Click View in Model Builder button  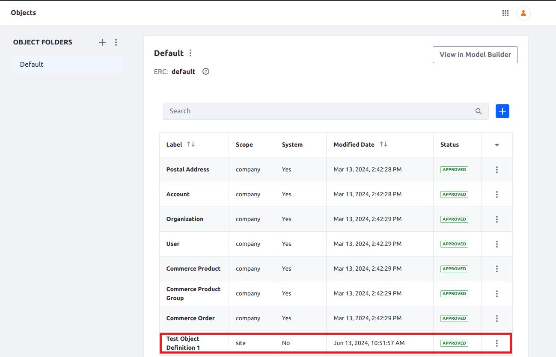click(475, 55)
